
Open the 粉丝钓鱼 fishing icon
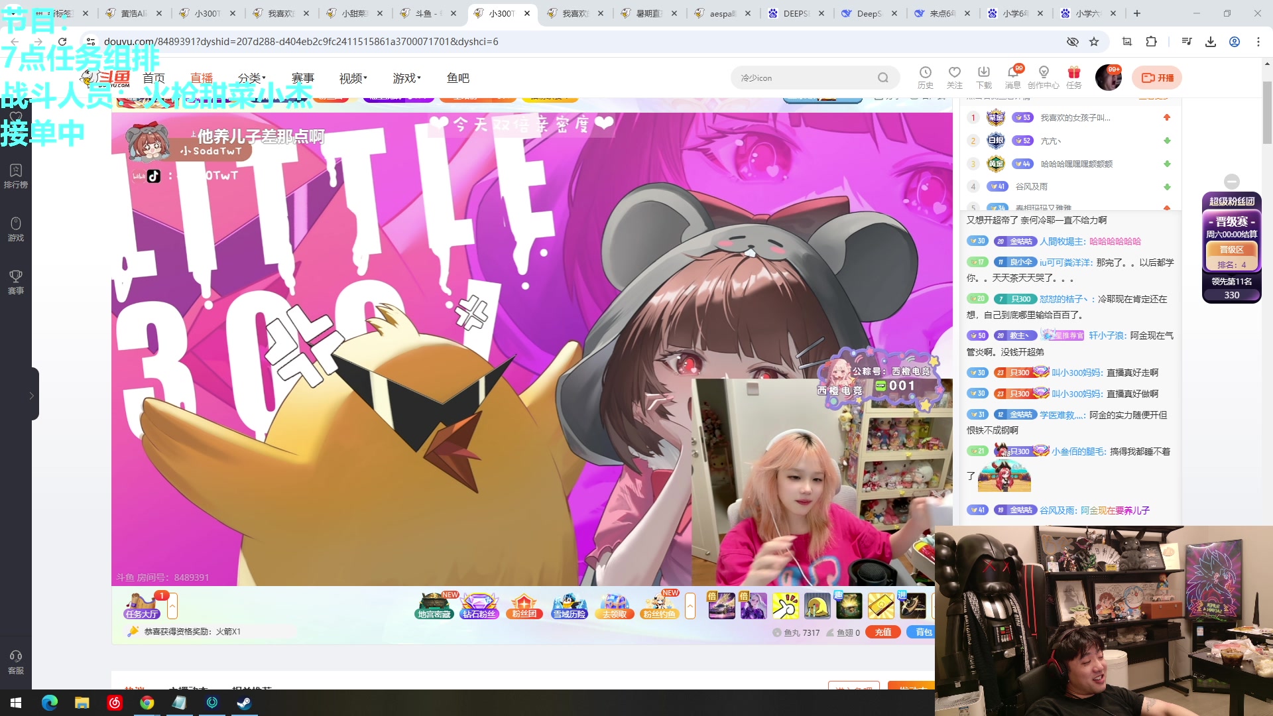click(x=659, y=606)
